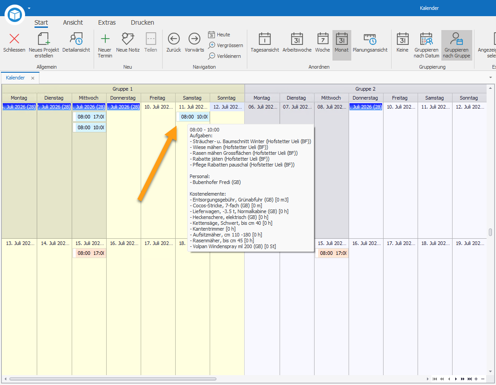The width and height of the screenshot is (496, 385).
Task: Select Gruppe 1 date 10. Juli cell header
Action: pos(158,107)
